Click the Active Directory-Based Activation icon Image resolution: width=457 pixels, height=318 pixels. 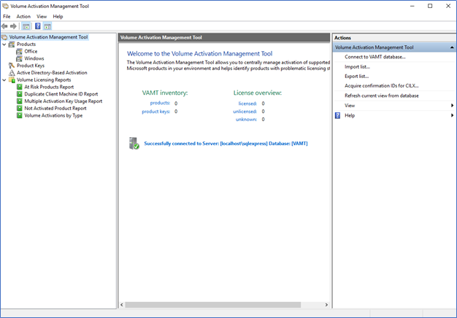click(x=12, y=73)
